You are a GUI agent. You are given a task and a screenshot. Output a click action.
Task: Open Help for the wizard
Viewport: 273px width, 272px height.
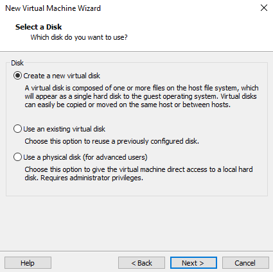tap(28, 263)
